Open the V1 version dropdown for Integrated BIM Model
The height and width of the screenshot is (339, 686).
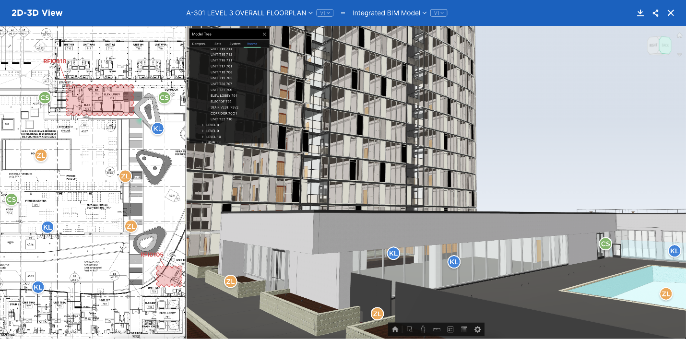click(438, 13)
